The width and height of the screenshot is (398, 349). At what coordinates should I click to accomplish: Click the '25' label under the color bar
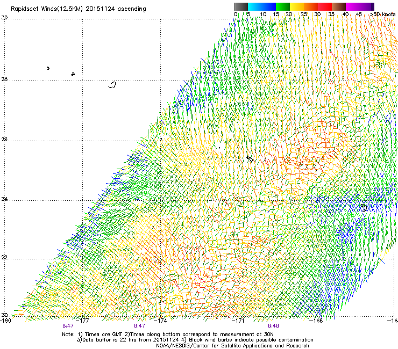point(304,14)
